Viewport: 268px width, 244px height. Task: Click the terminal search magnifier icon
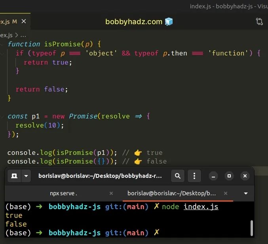click(x=178, y=176)
